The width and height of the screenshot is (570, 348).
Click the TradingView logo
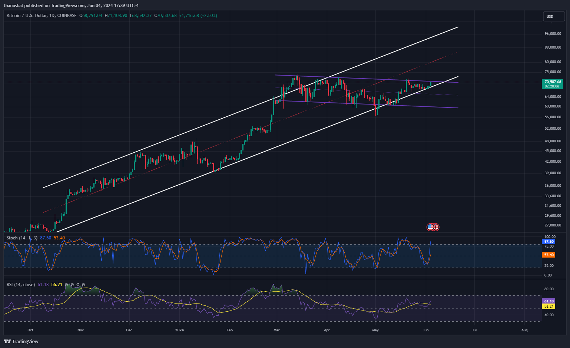21,341
